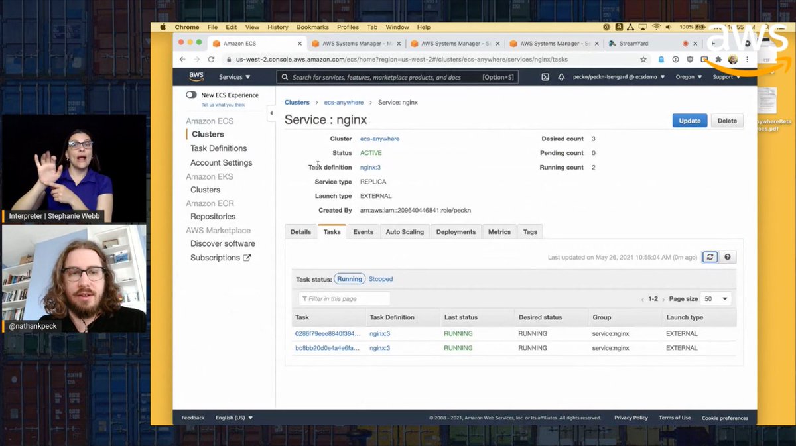796x446 pixels.
Task: Open the Page size dropdown
Action: 716,299
